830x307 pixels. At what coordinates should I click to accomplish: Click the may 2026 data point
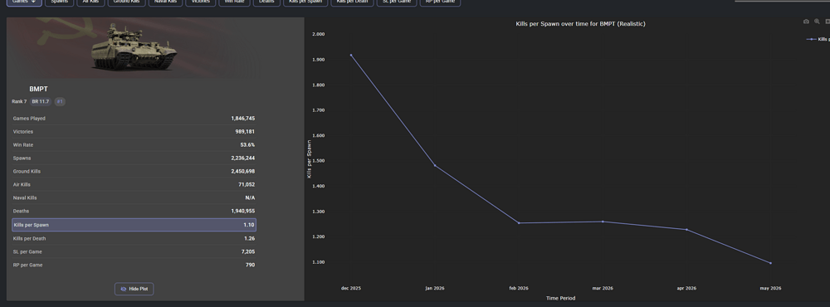[x=770, y=263]
